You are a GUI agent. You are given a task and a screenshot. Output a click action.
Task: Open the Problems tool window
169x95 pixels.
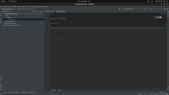point(17,92)
